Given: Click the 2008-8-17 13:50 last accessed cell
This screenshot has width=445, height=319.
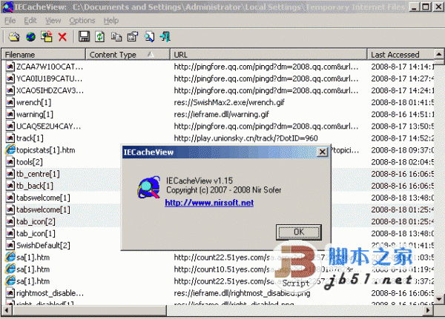Looking at the screenshot, I should [x=403, y=126].
